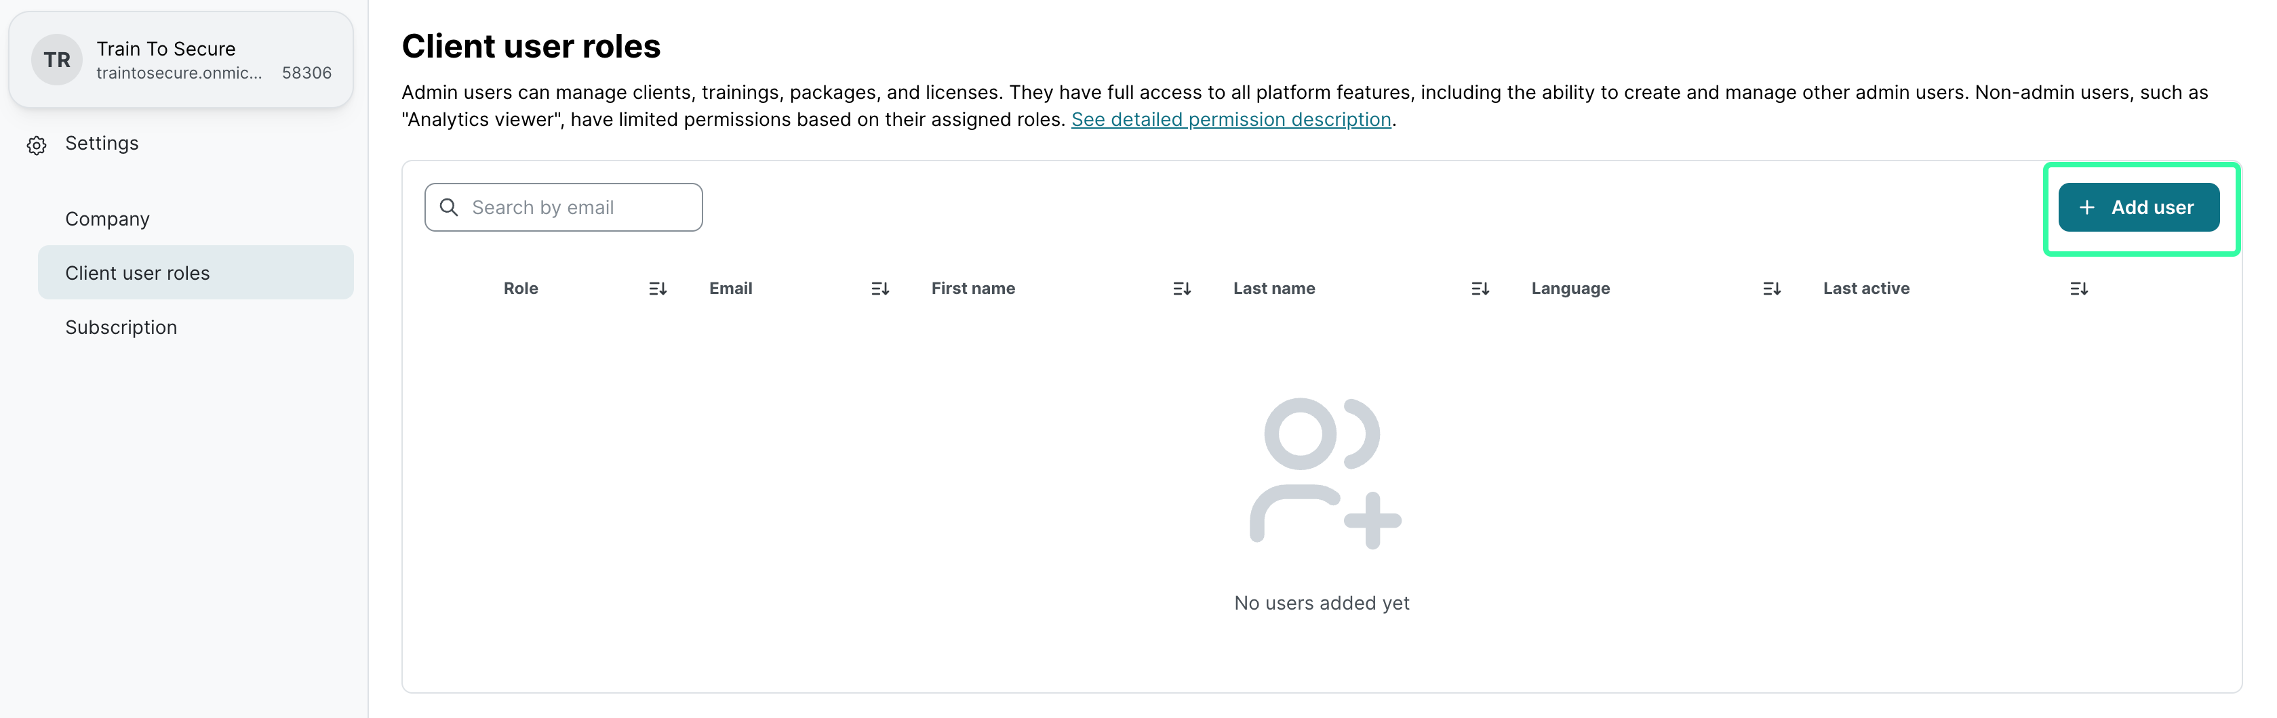Click the magnifier icon in search box
The image size is (2277, 718).
coord(449,207)
